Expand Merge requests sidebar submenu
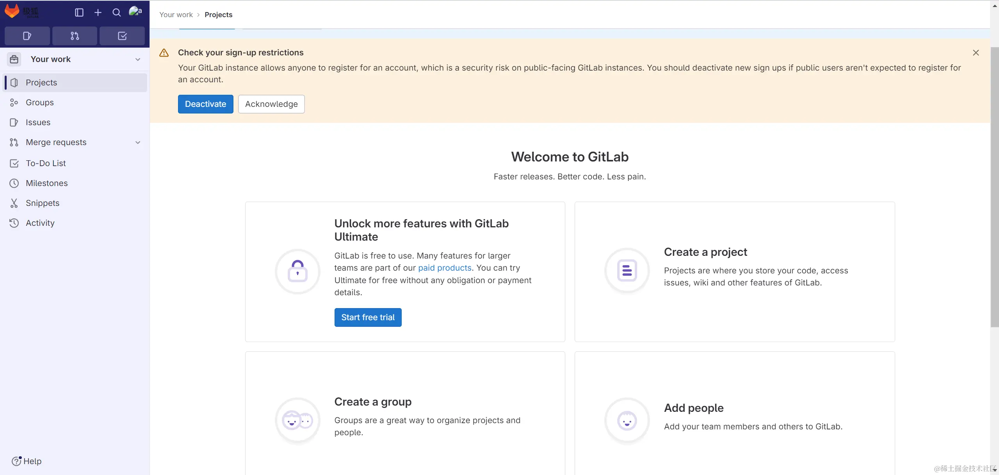 click(x=138, y=142)
